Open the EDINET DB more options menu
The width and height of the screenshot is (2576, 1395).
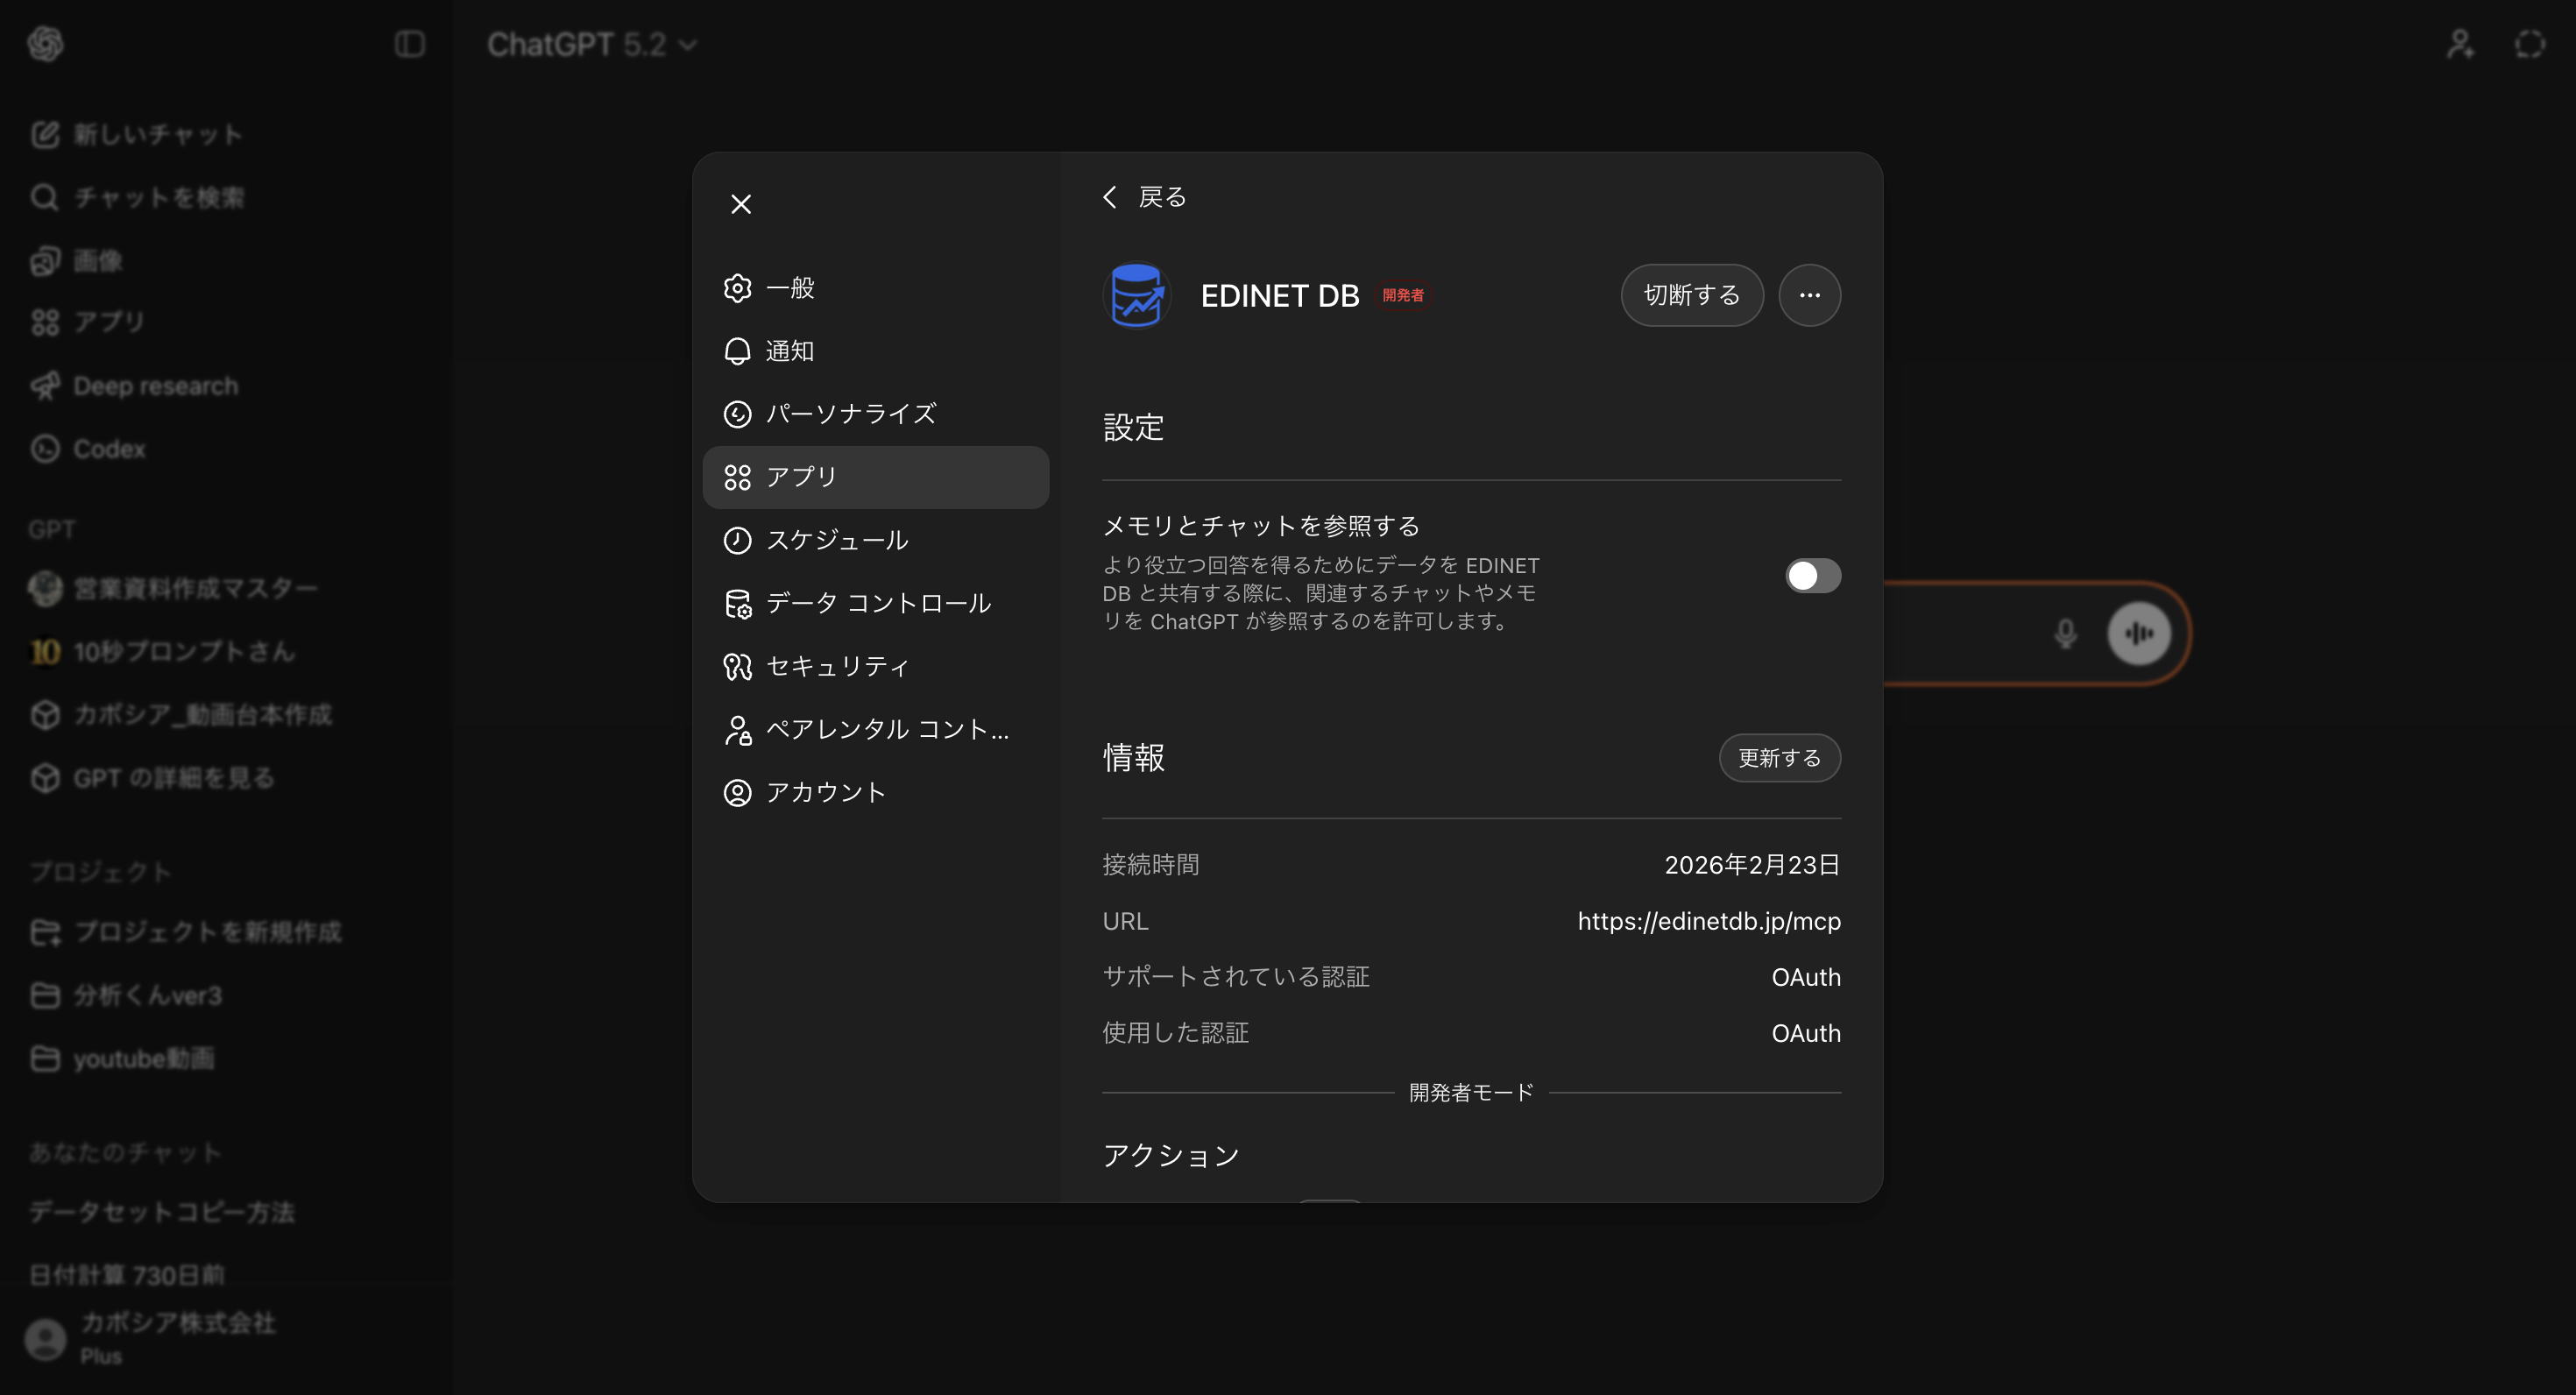[x=1810, y=295]
